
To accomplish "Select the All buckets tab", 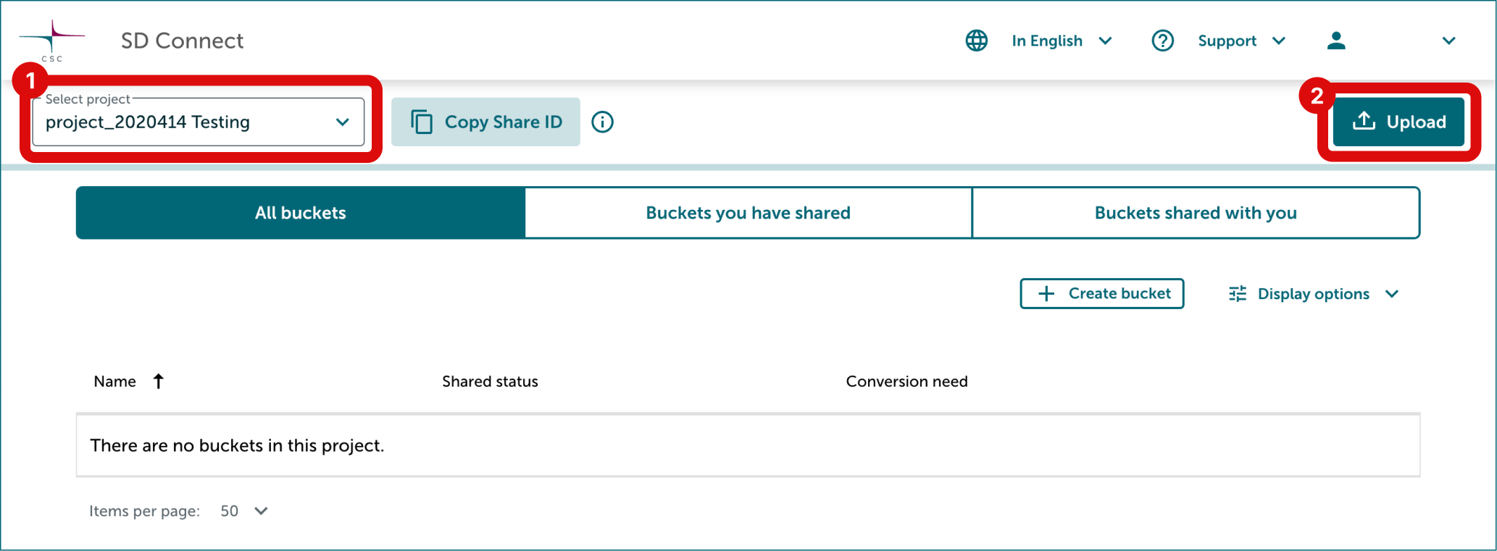I will tap(300, 213).
